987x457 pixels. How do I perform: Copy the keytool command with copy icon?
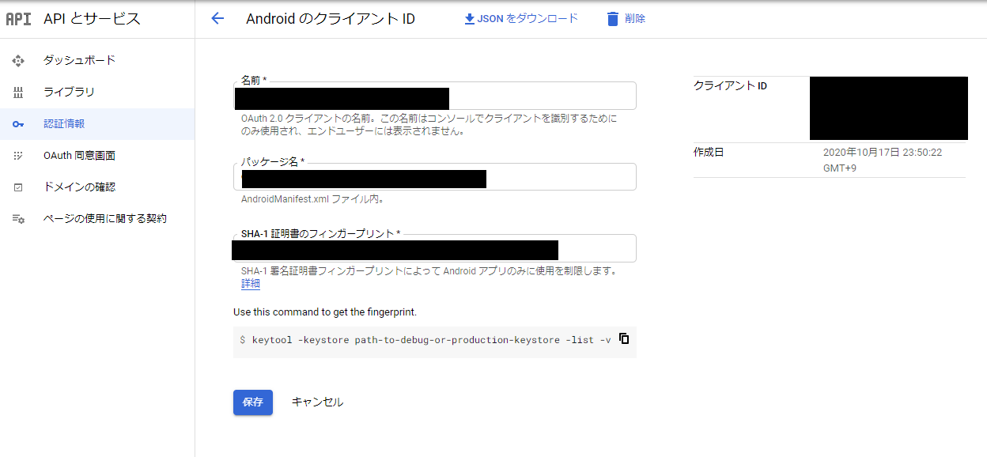[x=624, y=338]
